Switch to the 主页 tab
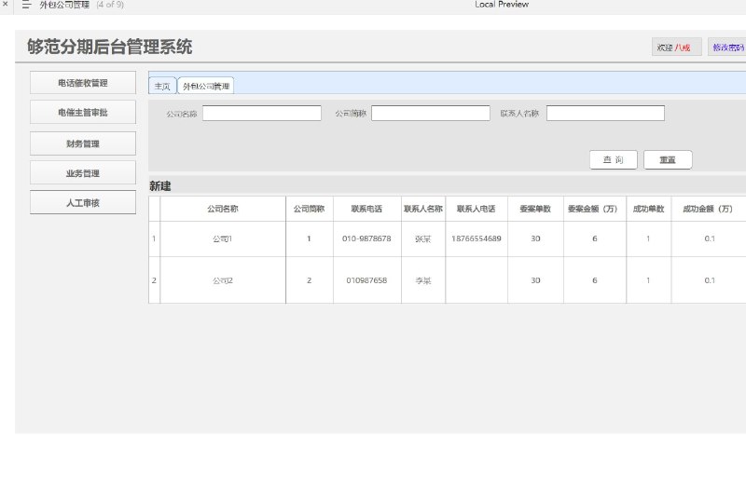 [x=162, y=86]
